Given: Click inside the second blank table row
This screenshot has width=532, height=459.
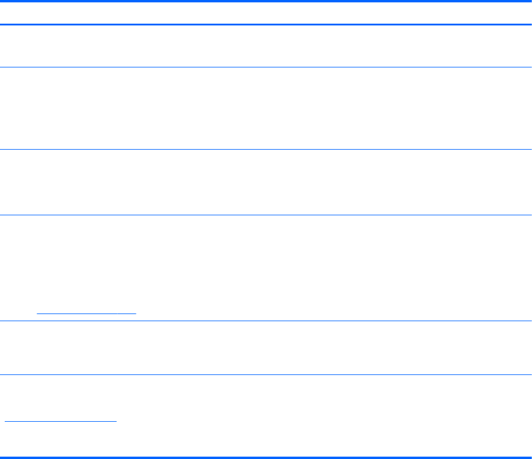Looking at the screenshot, I should point(266,108).
